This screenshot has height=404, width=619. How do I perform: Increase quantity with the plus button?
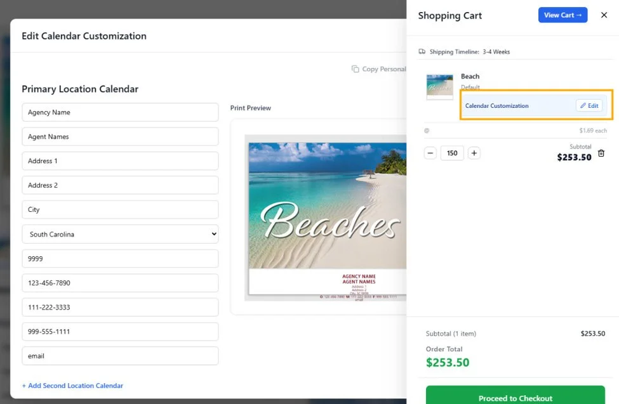click(474, 153)
